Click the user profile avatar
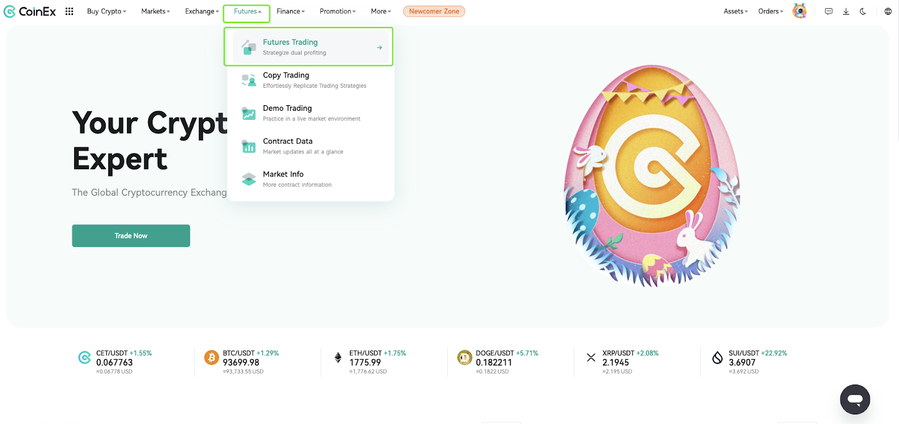 [x=799, y=11]
